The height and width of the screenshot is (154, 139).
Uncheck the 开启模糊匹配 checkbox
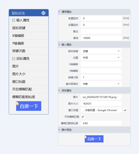coord(83,117)
